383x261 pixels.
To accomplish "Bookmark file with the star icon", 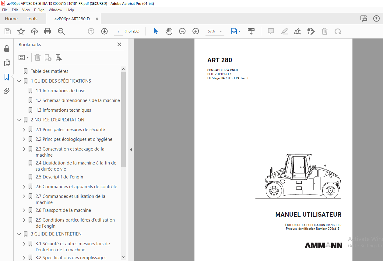I will (x=21, y=31).
